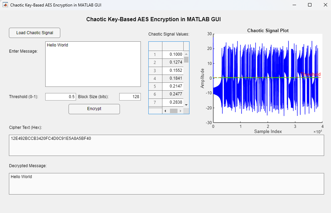Click the red Threshold label in plot
This screenshot has height=213, width=331.
[310, 75]
